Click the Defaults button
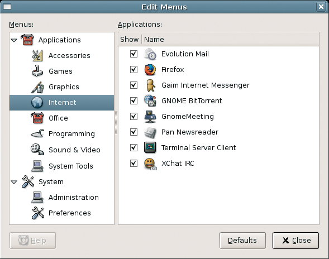 (242, 241)
